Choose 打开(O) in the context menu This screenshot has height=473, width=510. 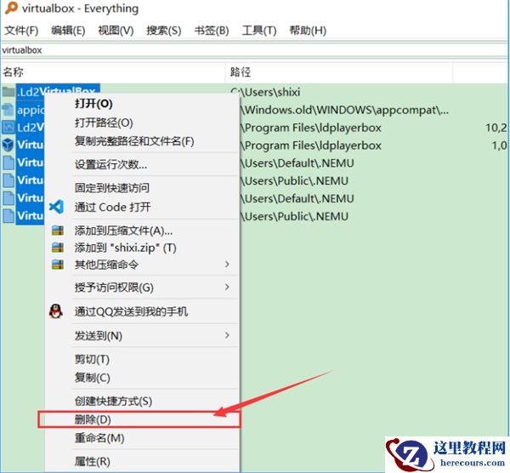93,104
